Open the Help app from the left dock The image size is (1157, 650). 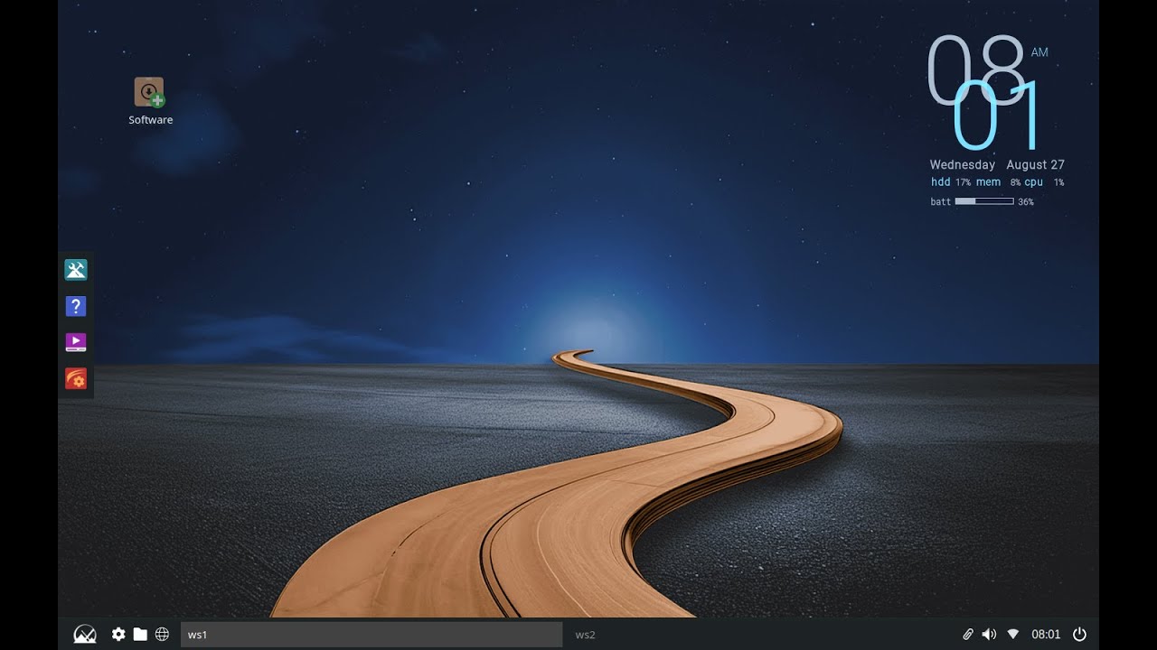[x=76, y=305]
